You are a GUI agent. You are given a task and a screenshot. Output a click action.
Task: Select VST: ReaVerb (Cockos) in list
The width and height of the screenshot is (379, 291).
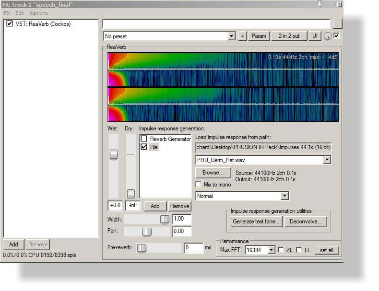(x=43, y=24)
